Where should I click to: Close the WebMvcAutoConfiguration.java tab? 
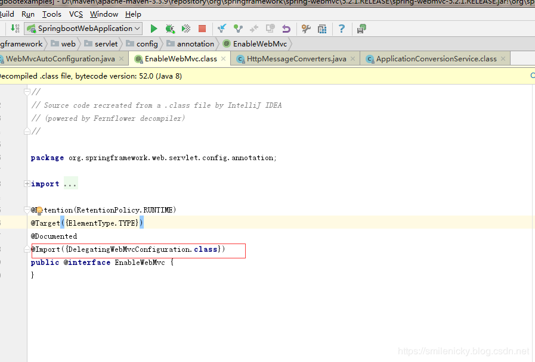click(x=121, y=58)
